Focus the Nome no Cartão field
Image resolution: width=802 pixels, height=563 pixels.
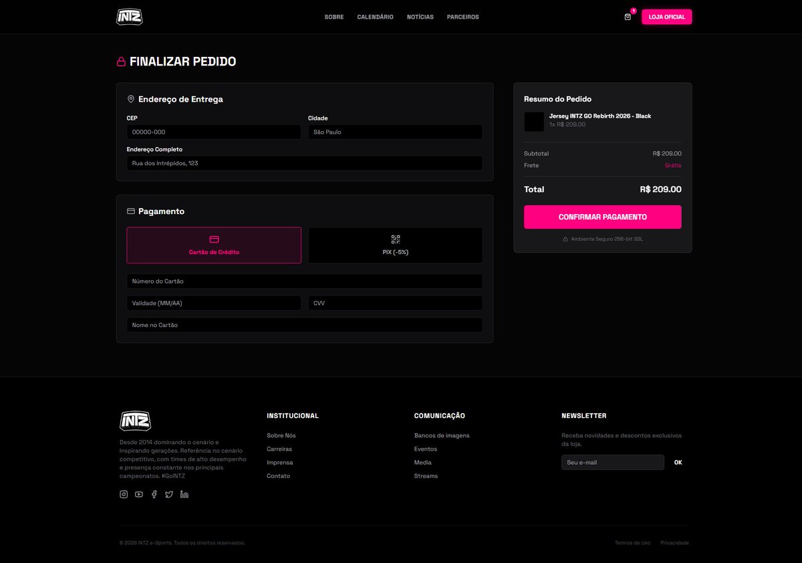click(x=305, y=325)
